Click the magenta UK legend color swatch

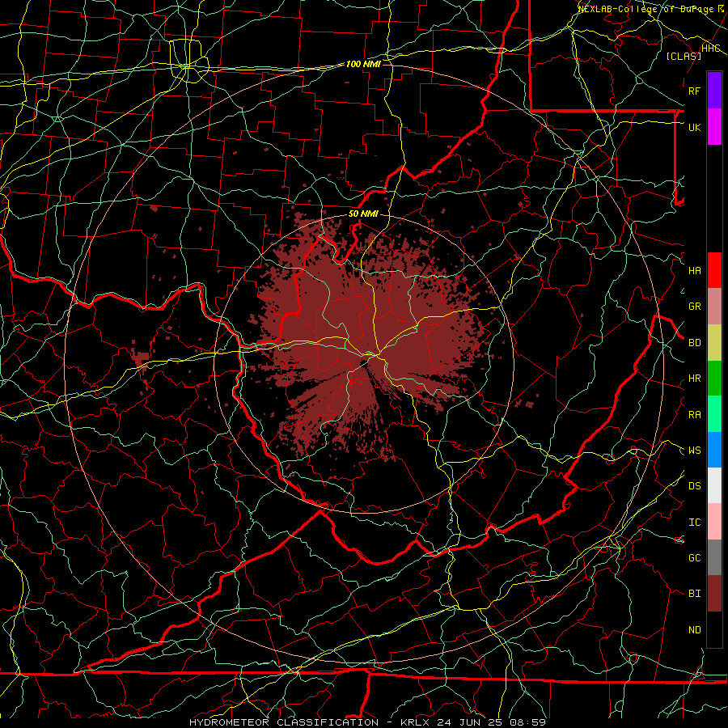(714, 127)
